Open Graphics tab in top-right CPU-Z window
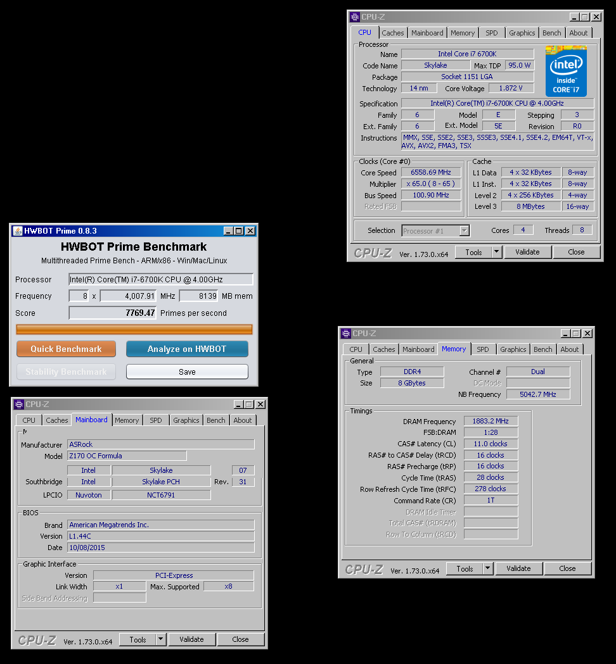Screen dimensions: 616x664 tap(522, 33)
